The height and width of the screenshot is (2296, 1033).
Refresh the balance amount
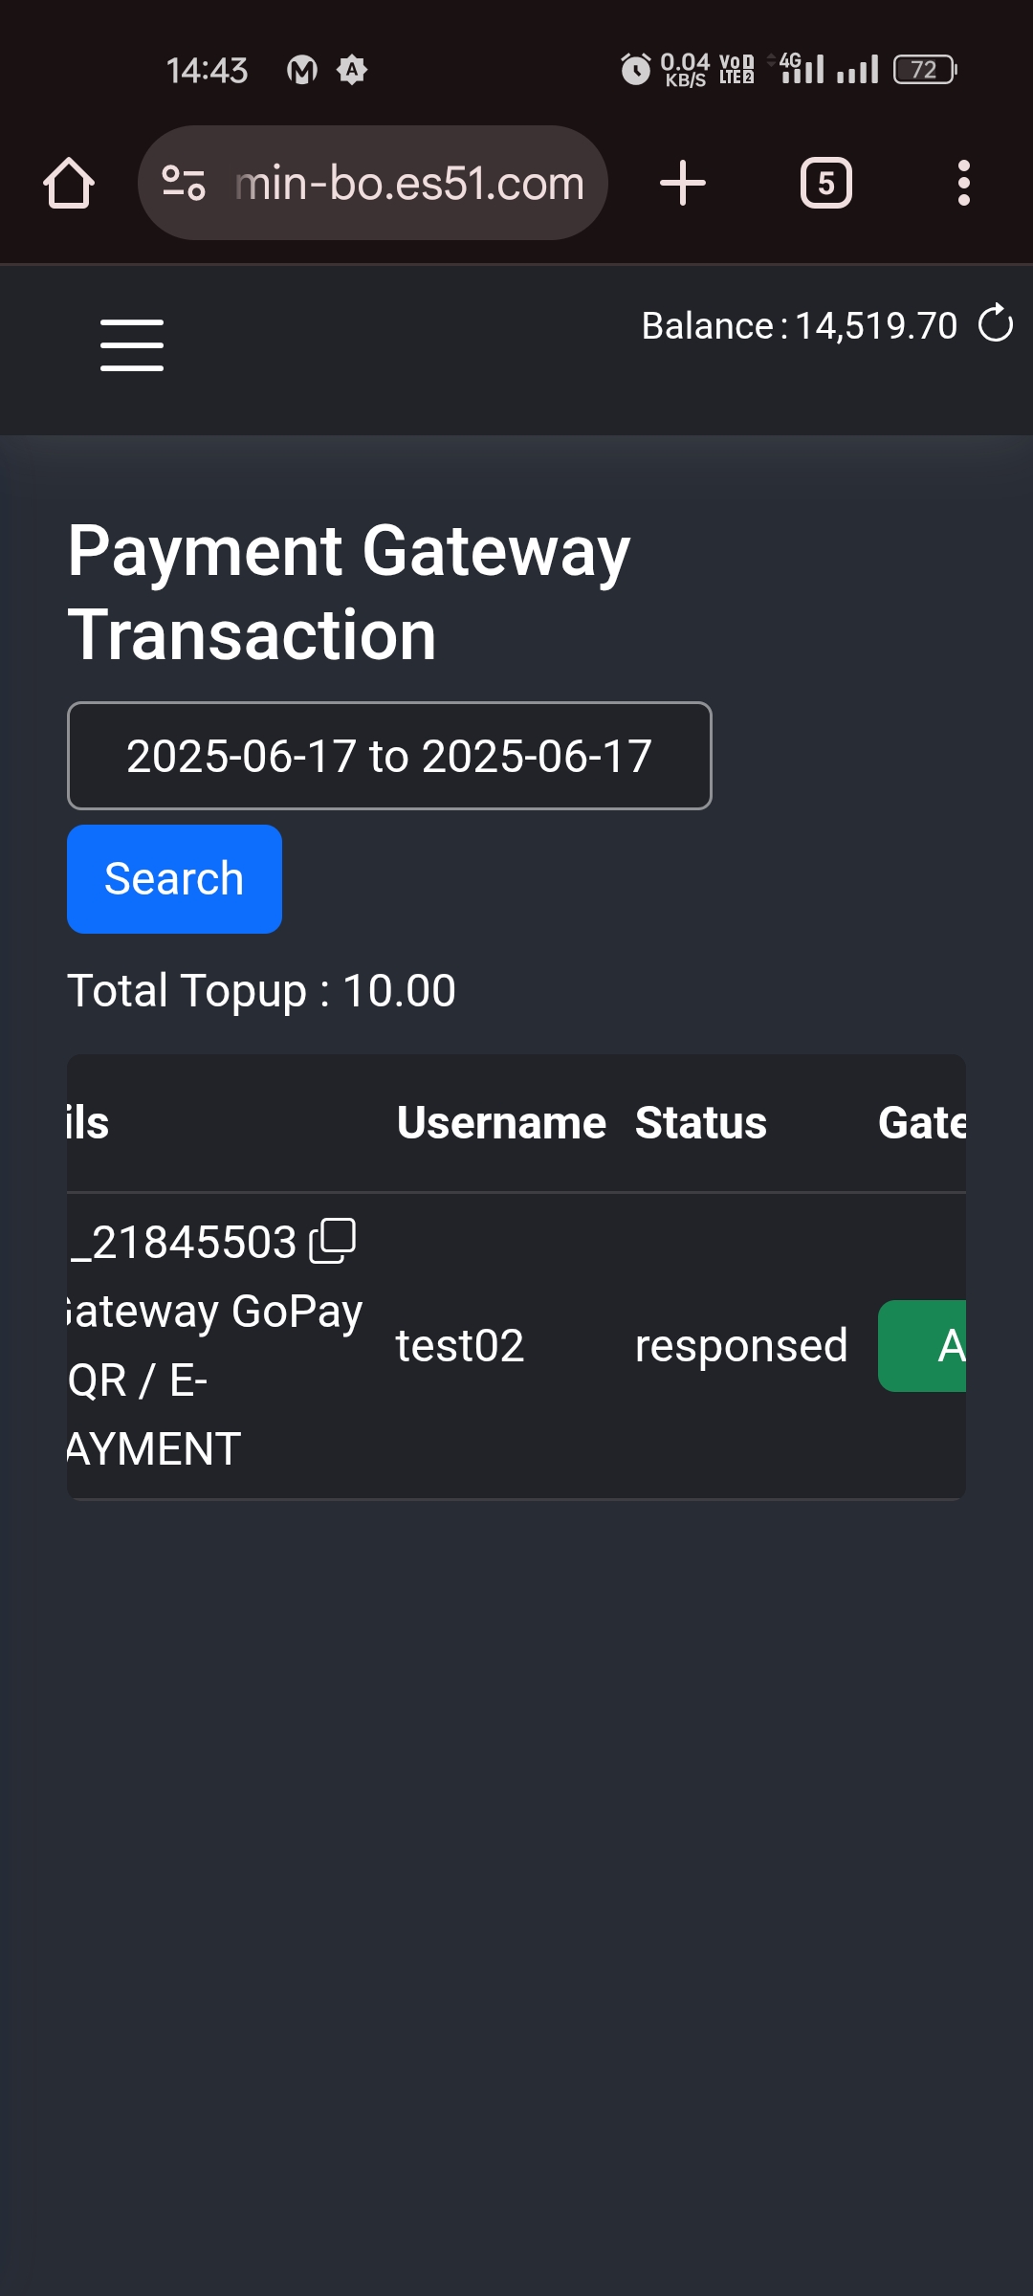tap(995, 323)
